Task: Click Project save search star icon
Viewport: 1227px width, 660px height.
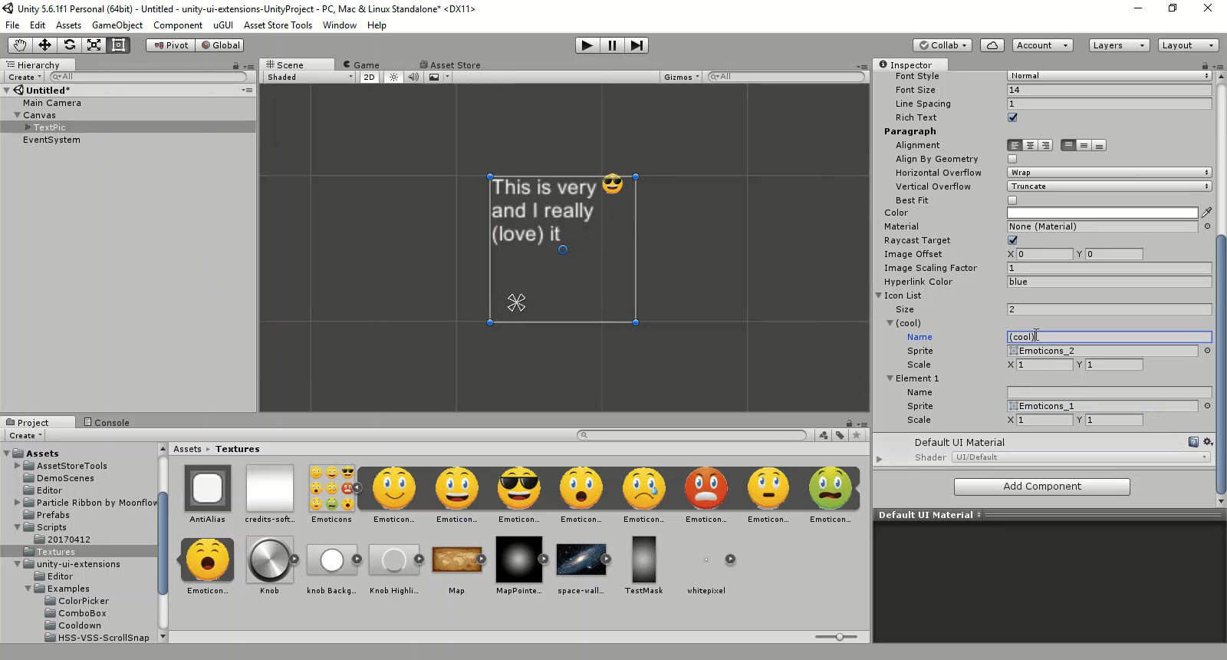Action: coord(857,435)
